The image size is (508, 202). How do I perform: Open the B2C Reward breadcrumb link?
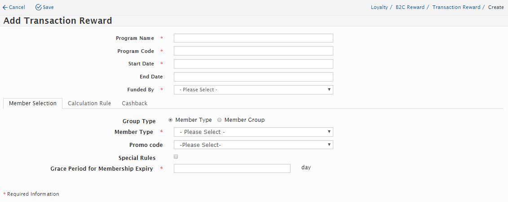pyautogui.click(x=410, y=8)
